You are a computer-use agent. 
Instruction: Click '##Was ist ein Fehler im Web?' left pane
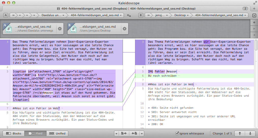click(x=36, y=108)
